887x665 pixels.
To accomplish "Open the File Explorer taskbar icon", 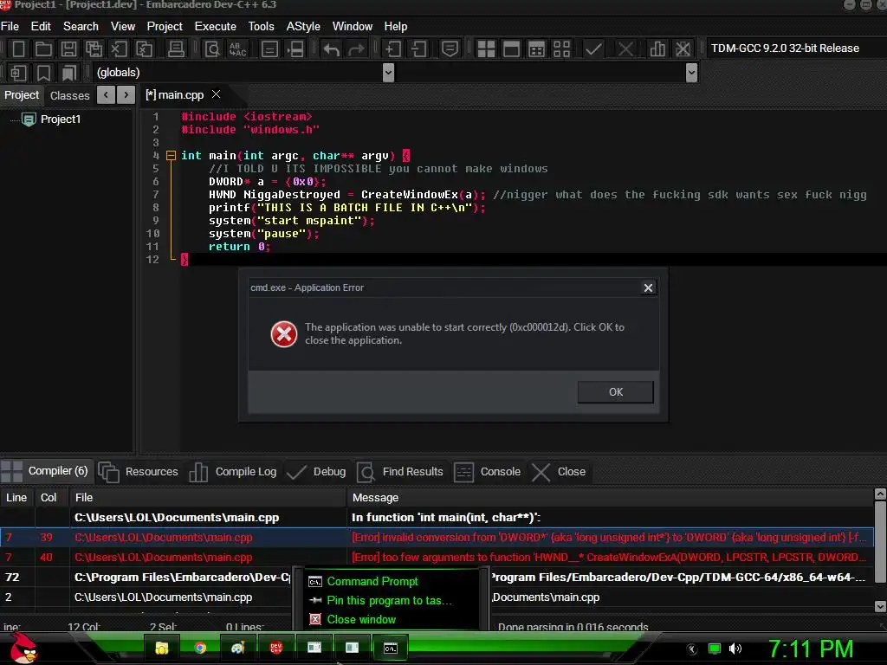I will 162,648.
